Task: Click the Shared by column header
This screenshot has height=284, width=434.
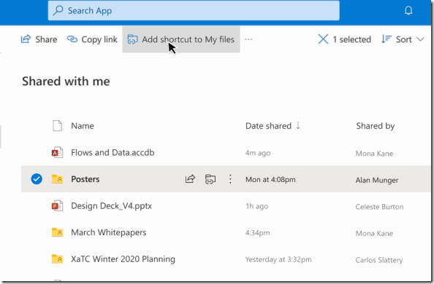Action: (375, 126)
